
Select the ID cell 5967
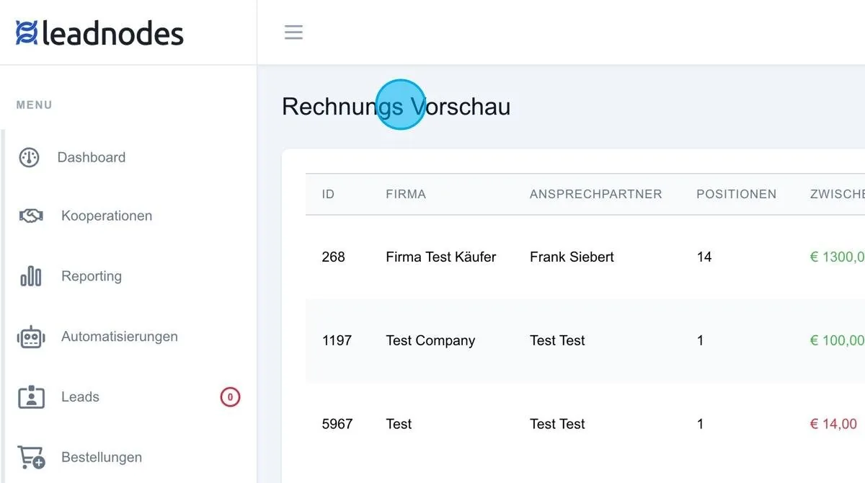337,424
